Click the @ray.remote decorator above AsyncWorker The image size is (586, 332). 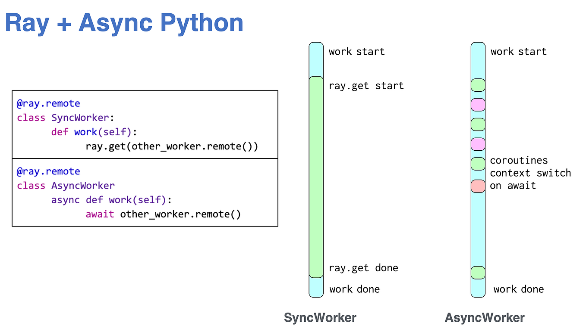coord(48,171)
